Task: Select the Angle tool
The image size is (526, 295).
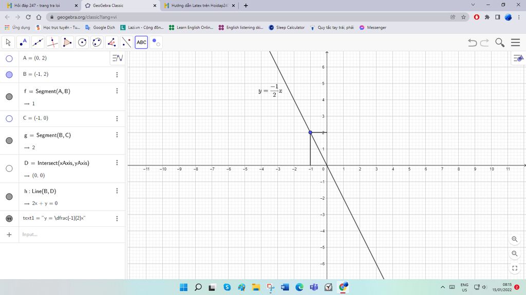Action: click(x=111, y=43)
